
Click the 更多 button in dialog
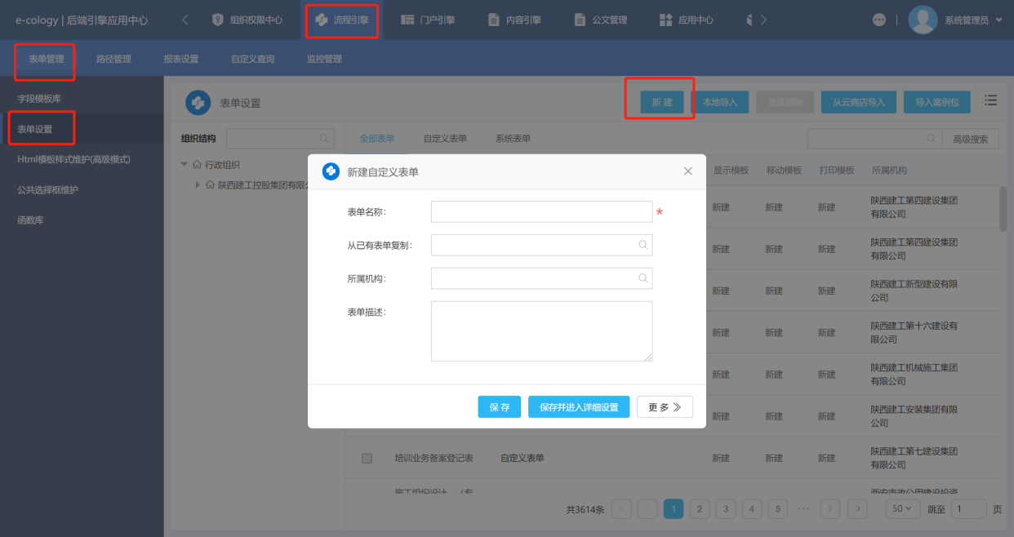click(x=665, y=407)
